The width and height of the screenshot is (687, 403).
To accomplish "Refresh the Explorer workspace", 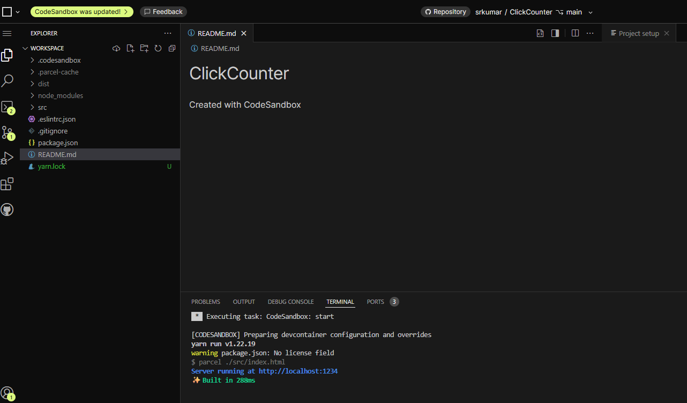I will point(158,48).
